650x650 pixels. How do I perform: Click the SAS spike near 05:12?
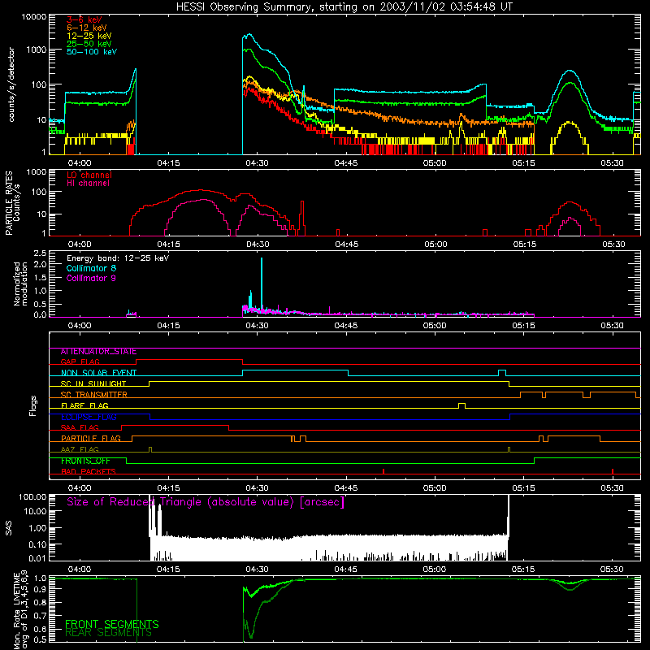coord(509,516)
